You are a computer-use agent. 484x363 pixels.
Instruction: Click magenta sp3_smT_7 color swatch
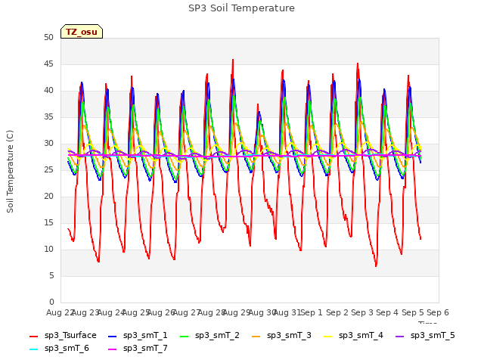[x=113, y=349]
